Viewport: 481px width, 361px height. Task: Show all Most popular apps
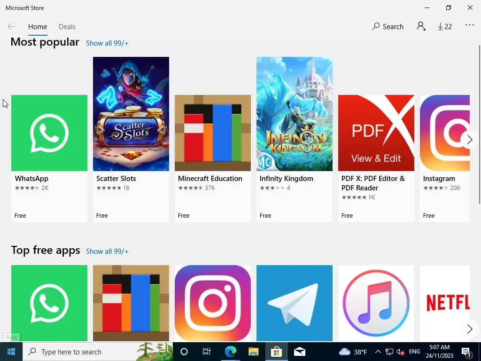point(107,43)
